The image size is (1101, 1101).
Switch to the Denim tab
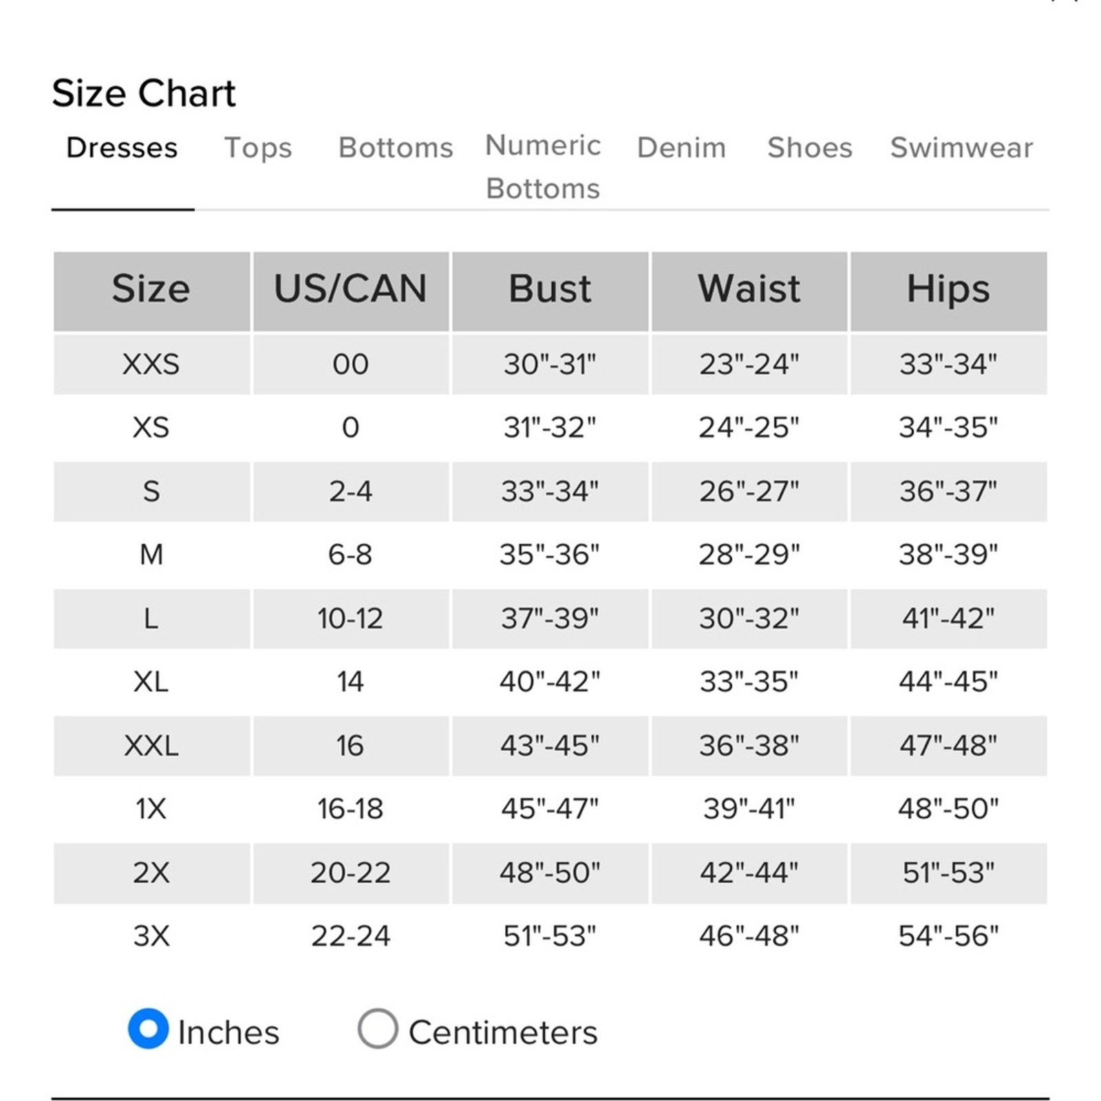[x=681, y=148]
